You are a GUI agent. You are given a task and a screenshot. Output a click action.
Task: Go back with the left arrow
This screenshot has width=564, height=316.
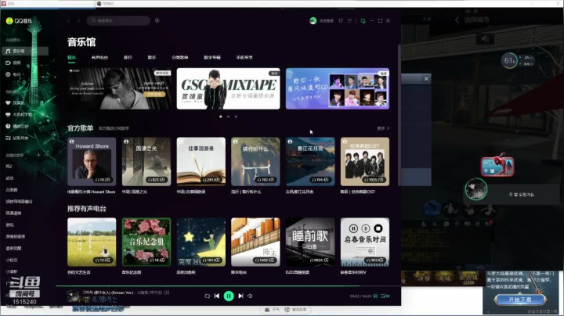(69, 21)
